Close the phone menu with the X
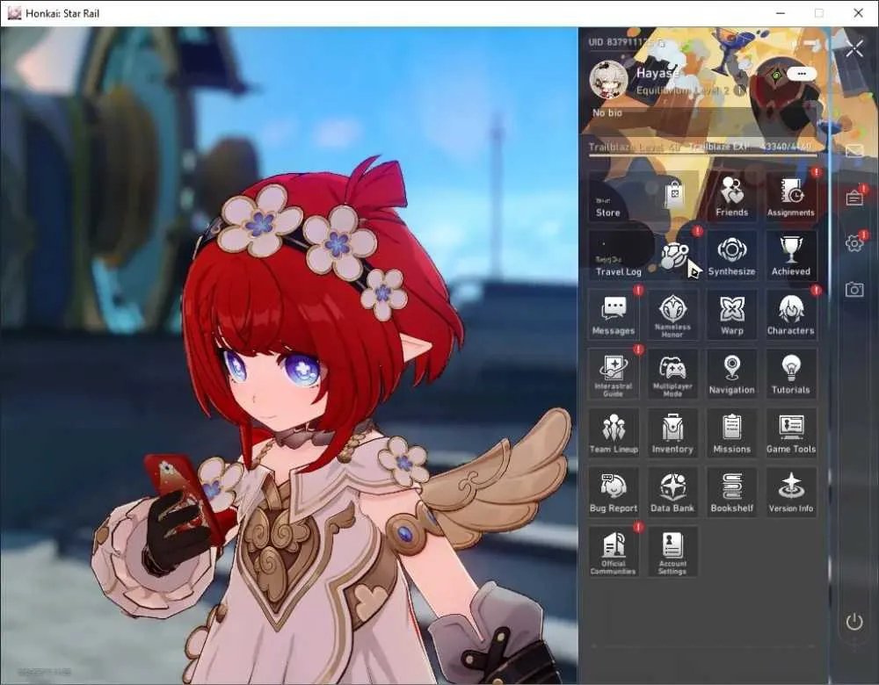The width and height of the screenshot is (879, 685). (x=854, y=48)
